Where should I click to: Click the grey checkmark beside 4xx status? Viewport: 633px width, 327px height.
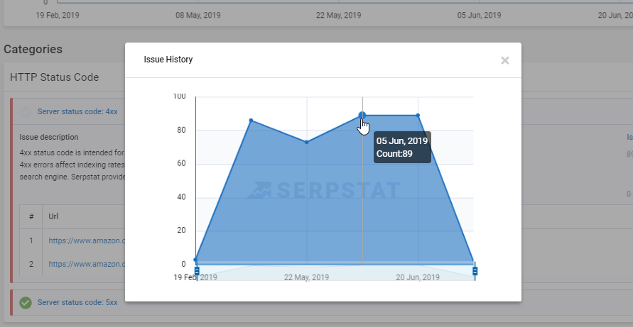(x=26, y=111)
